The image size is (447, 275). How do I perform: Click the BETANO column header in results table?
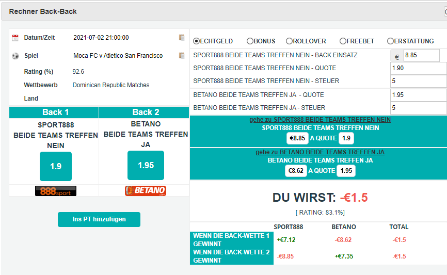[344, 227]
